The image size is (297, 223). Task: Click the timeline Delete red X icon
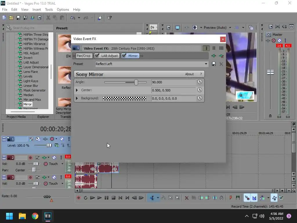[186, 198]
